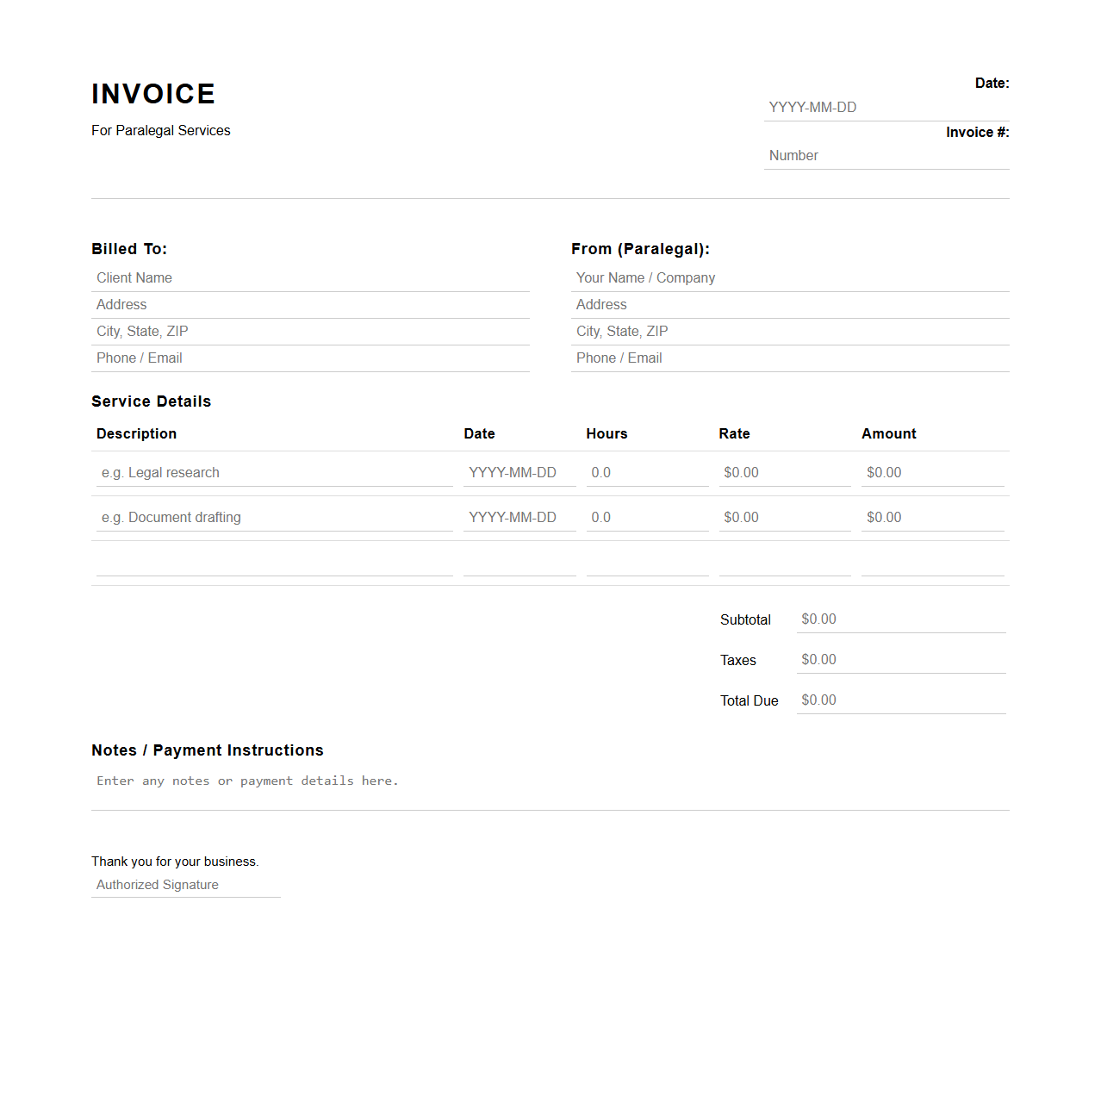This screenshot has height=1120, width=1101.
Task: Click the Invoice Number field
Action: point(886,155)
